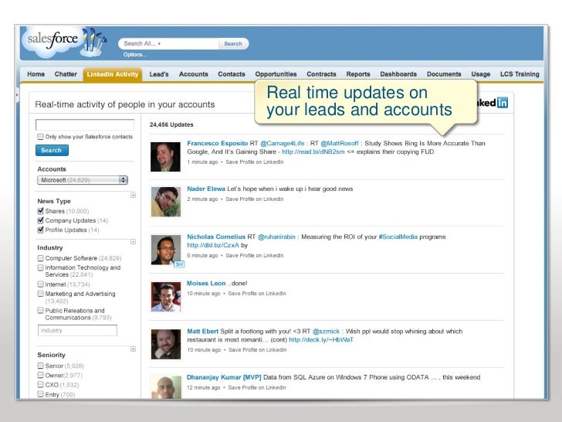Open the #SocialMedia hashtag link

398,237
